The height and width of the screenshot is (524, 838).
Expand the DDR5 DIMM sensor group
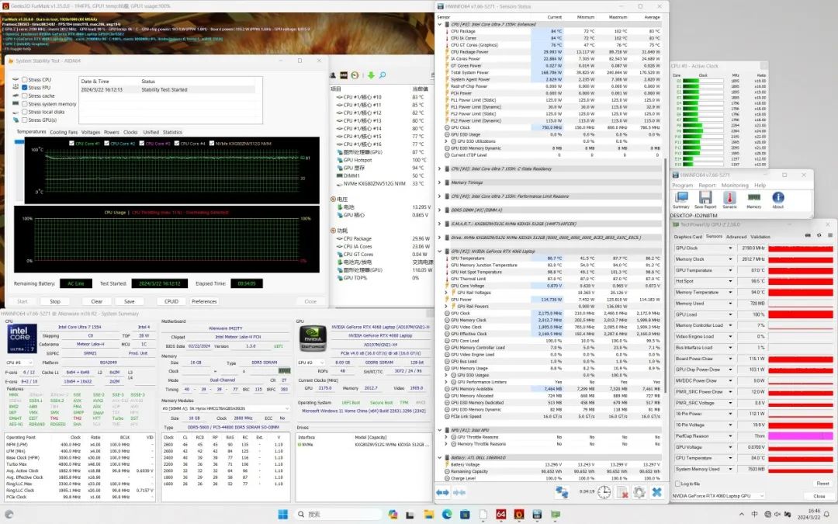click(x=441, y=210)
